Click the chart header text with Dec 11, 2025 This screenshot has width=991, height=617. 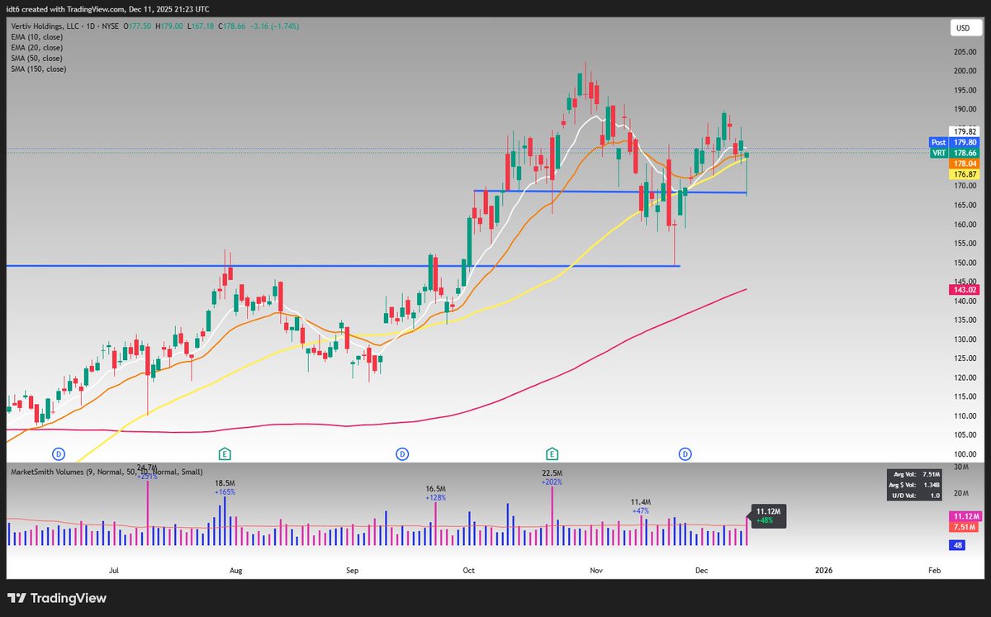click(107, 8)
